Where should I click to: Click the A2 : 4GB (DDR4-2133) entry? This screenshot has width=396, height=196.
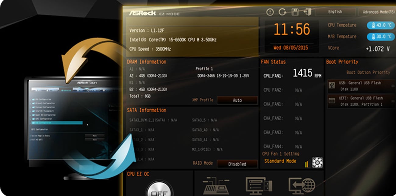148,76
